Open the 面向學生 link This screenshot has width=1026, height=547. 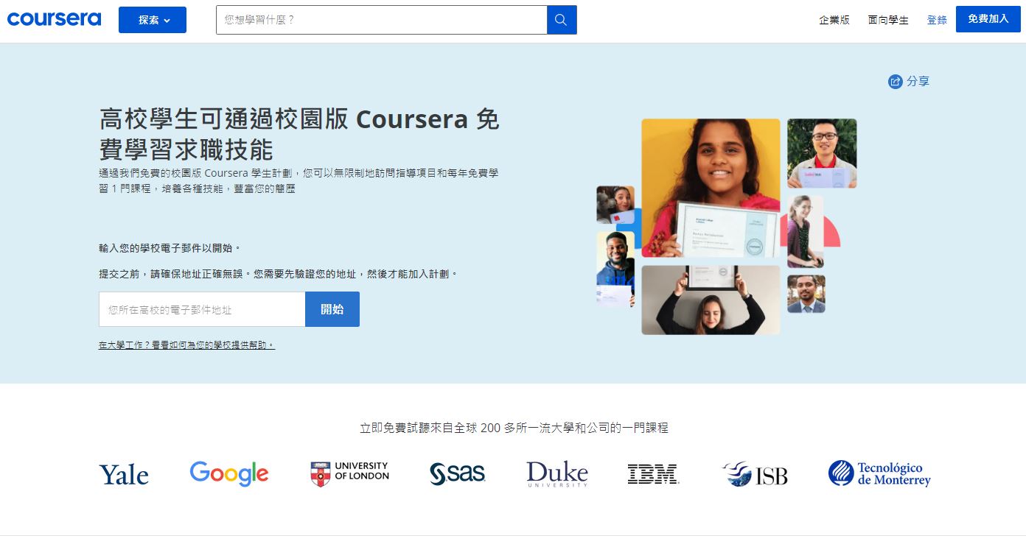pyautogui.click(x=888, y=20)
